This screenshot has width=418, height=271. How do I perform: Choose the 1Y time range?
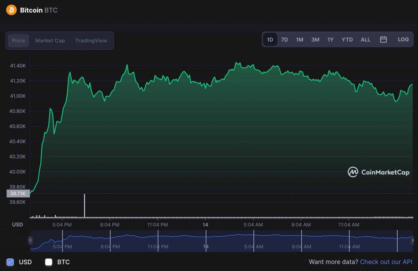[330, 40]
